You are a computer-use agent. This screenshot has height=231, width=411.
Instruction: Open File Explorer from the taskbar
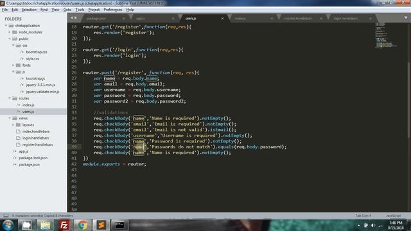[x=46, y=225]
